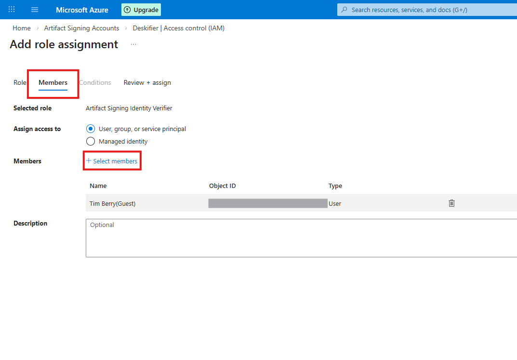Switch to the Members tab
The image size is (517, 360).
53,82
